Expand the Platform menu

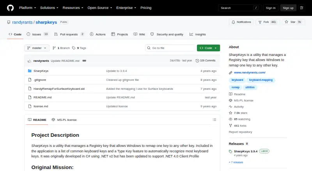tap(27, 8)
